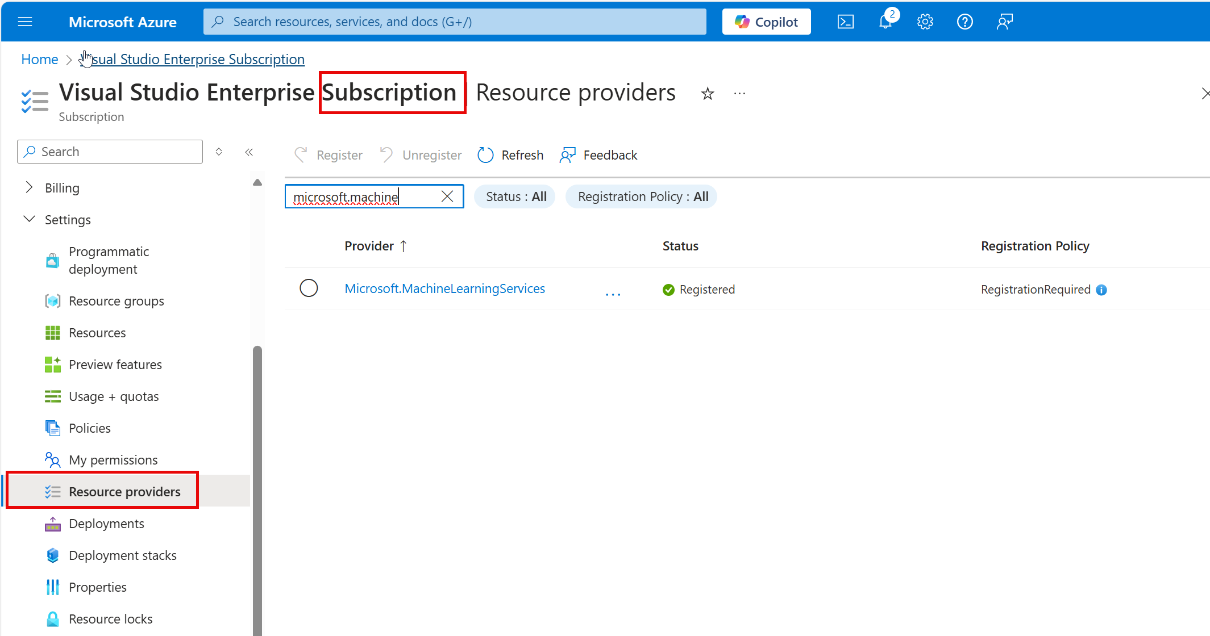Select the Microsoft.MachineLearningServices radio button
This screenshot has height=636, width=1210.
(309, 288)
